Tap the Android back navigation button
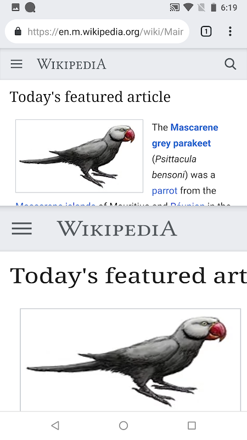Screen dimensions: 247x440 (x=55, y=425)
